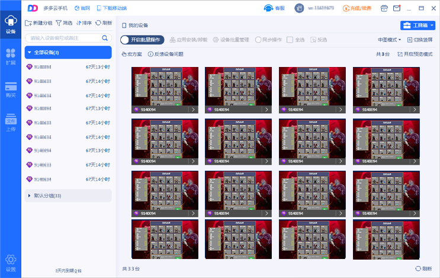Select the last device row above 默认分组
440x278 pixels.
(68, 179)
